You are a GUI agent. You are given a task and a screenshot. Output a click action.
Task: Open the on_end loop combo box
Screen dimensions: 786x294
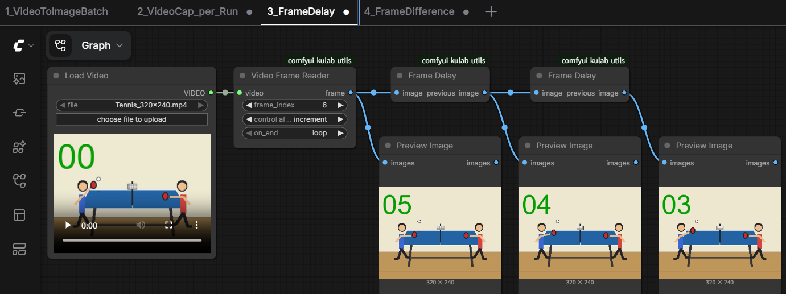(295, 133)
